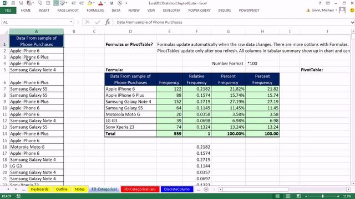Open the FORMULAS ribbon tab
The image size is (355, 199).
(x=95, y=11)
